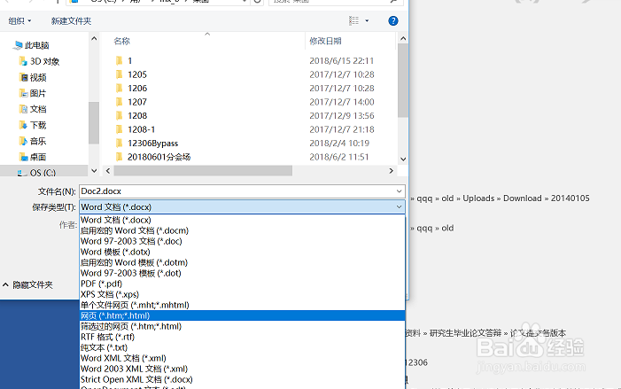Image resolution: width=621 pixels, height=389 pixels.
Task: Choose 纯文本 (*.txt) type
Action: click(242, 348)
